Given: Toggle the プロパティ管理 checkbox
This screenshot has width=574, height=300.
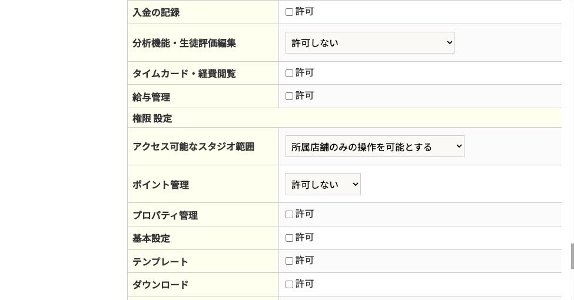Looking at the screenshot, I should coord(289,215).
